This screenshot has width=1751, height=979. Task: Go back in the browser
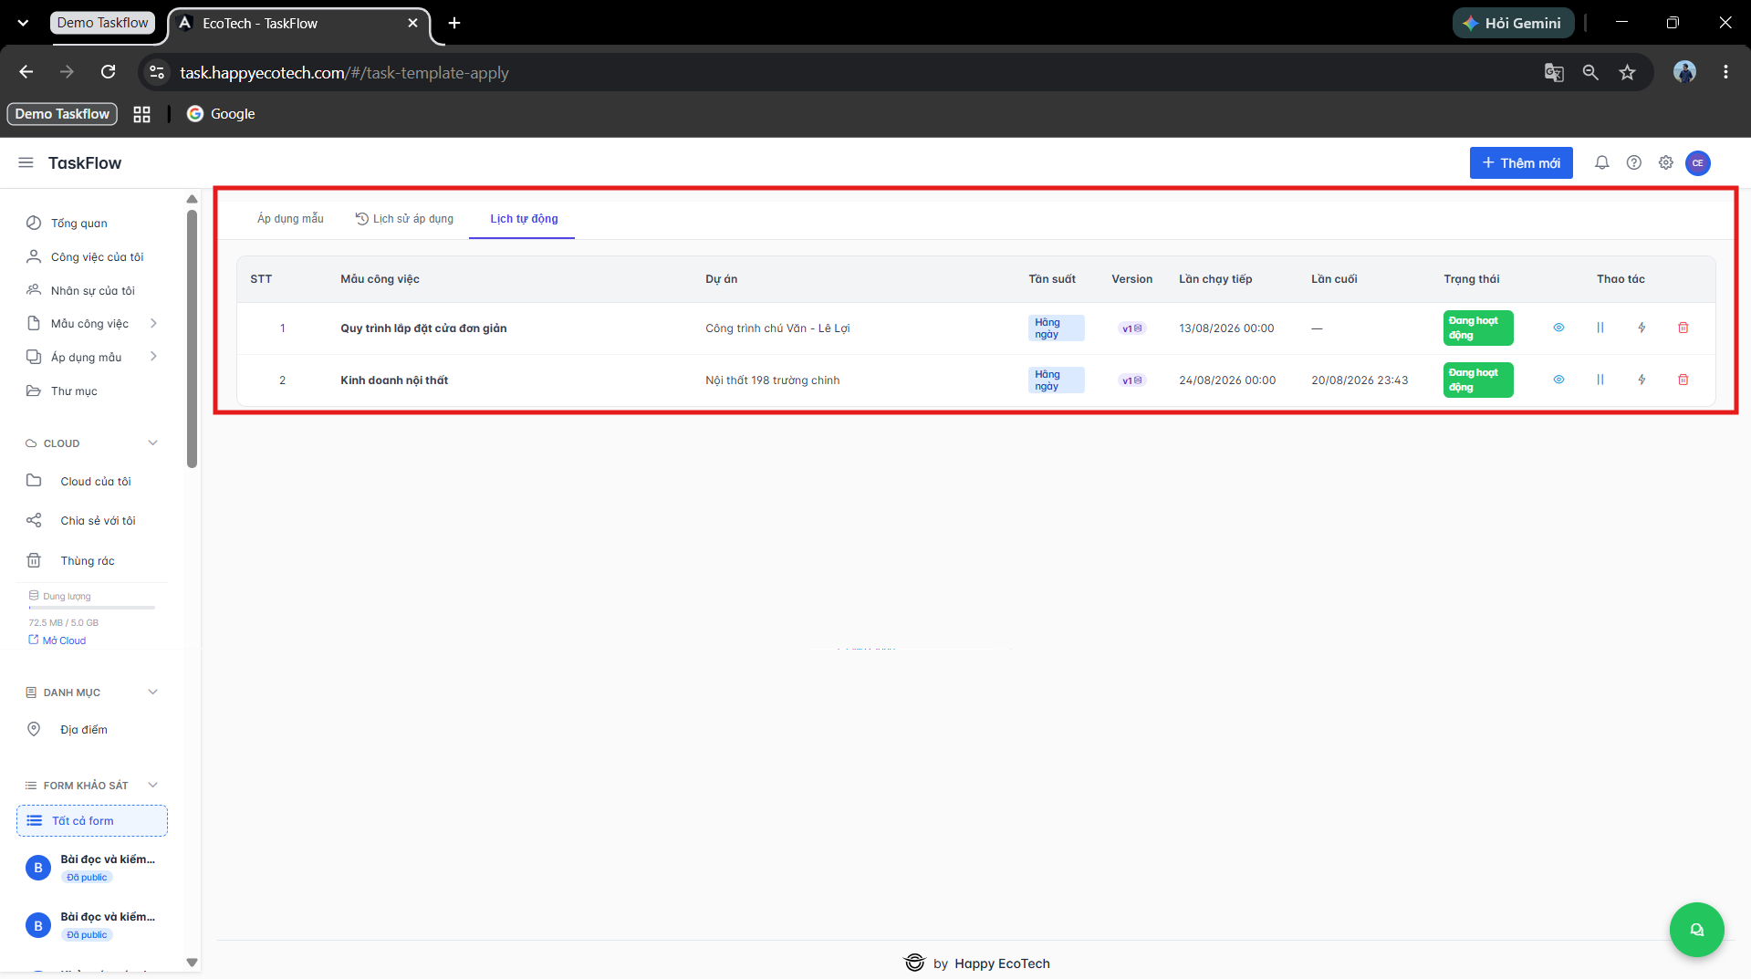click(26, 72)
